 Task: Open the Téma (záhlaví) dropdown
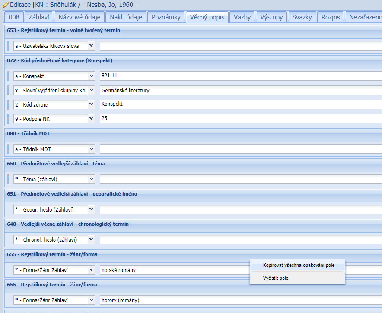[91, 179]
